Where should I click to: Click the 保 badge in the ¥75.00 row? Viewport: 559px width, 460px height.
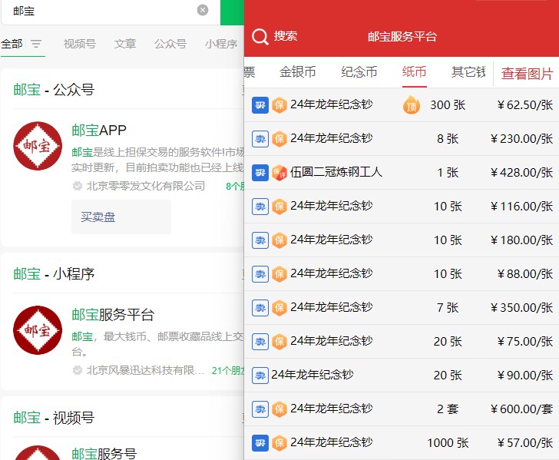pyautogui.click(x=279, y=342)
